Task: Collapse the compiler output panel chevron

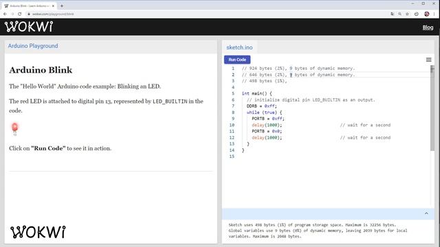Action: point(426,213)
